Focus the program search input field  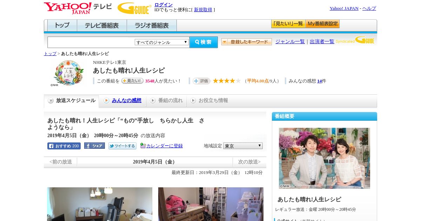tap(91, 42)
